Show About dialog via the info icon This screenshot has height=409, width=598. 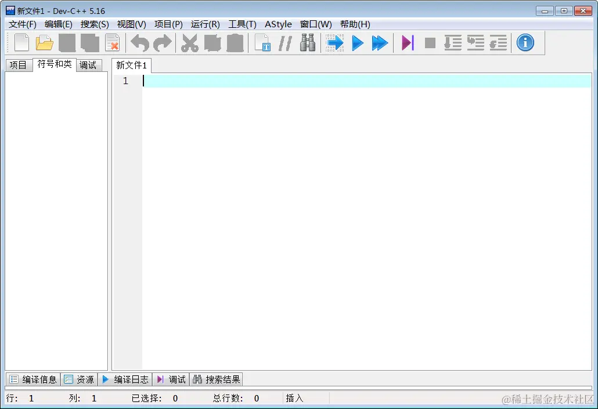[524, 42]
